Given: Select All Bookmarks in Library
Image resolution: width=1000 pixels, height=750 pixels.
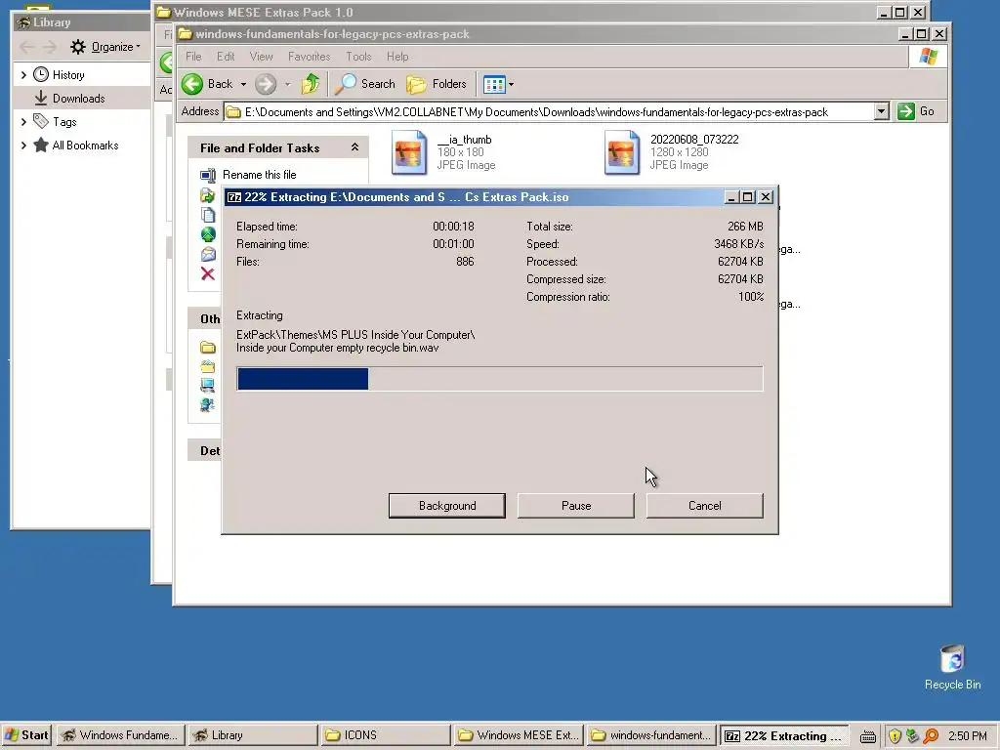Looking at the screenshot, I should 86,145.
